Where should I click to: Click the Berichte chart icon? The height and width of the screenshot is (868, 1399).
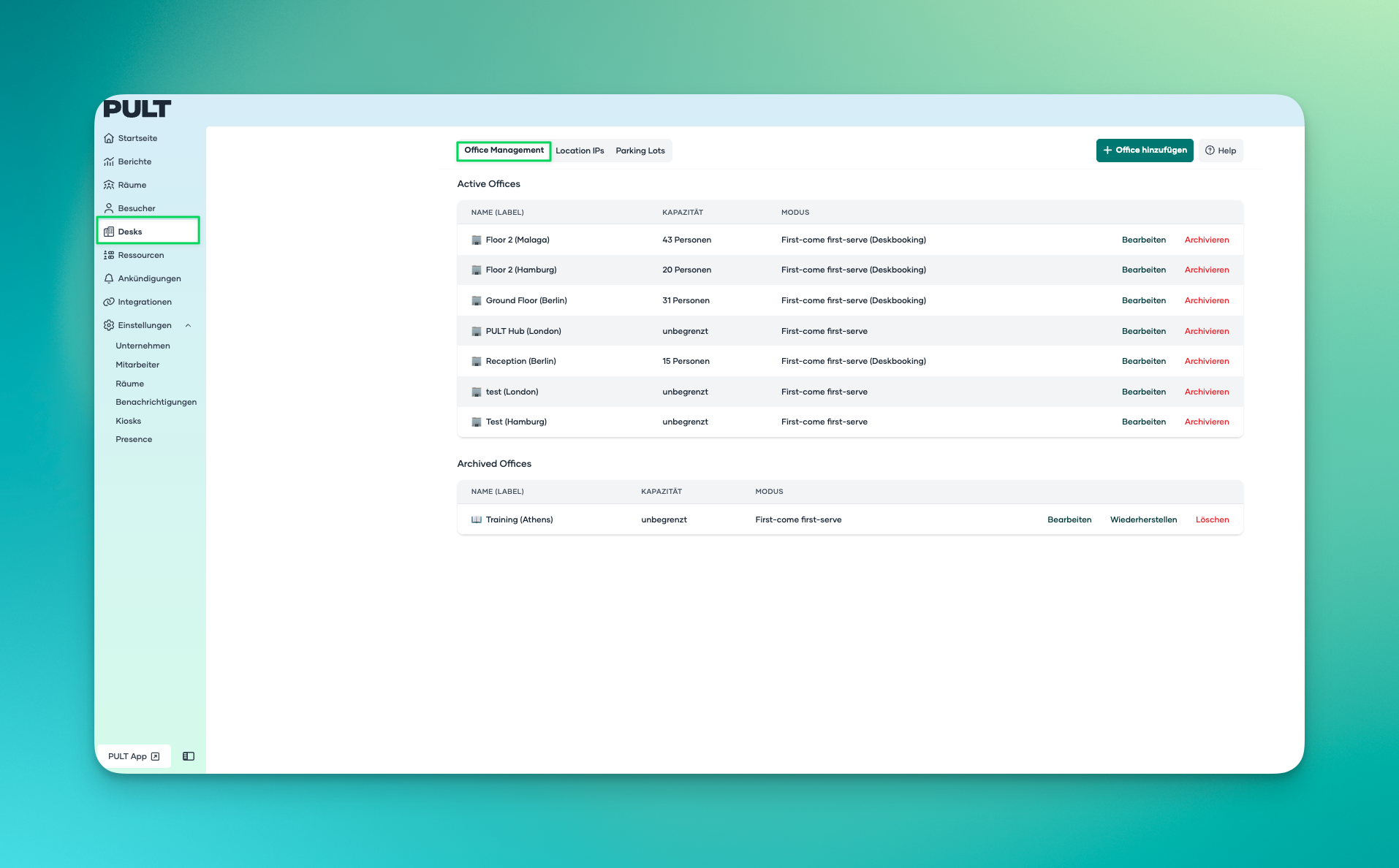coord(109,161)
